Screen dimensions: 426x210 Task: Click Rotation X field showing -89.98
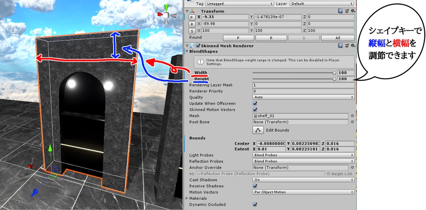click(x=225, y=24)
